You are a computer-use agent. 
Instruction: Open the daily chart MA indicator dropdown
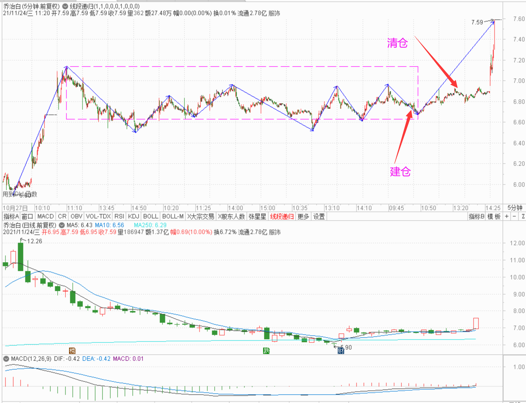[62, 225]
